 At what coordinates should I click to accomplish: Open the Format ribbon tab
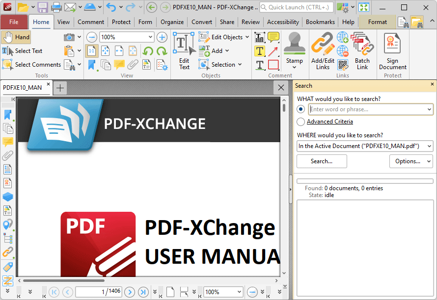point(378,22)
